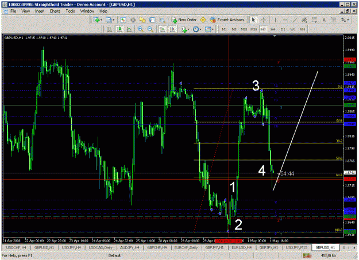Click the New Order button

point(184,20)
